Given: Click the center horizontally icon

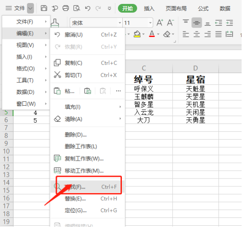Looking at the screenshot, I should coord(197,34).
